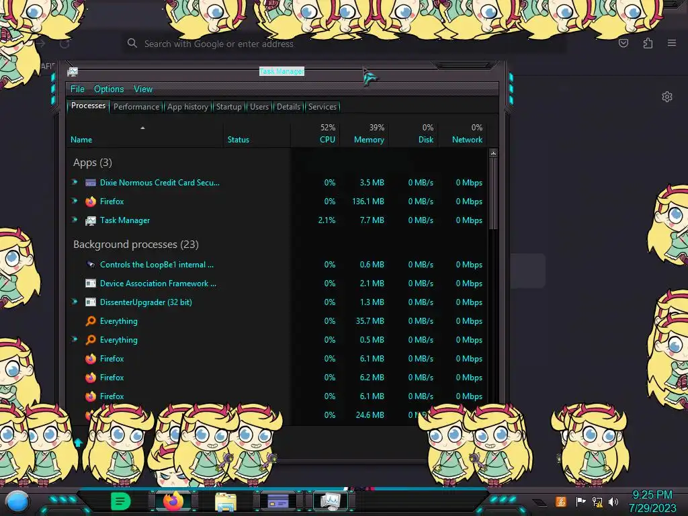
Task: Open the Extensions puzzle icon in Firefox
Action: tap(648, 43)
